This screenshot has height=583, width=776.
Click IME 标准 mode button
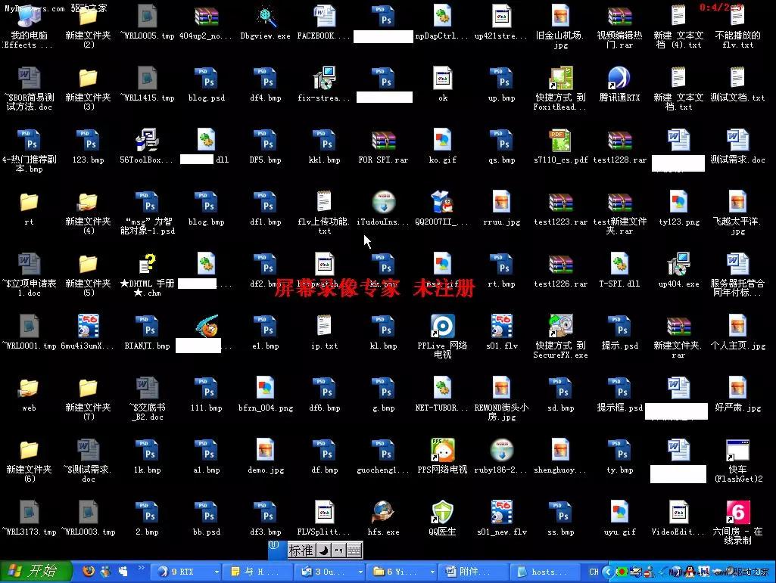pyautogui.click(x=301, y=550)
